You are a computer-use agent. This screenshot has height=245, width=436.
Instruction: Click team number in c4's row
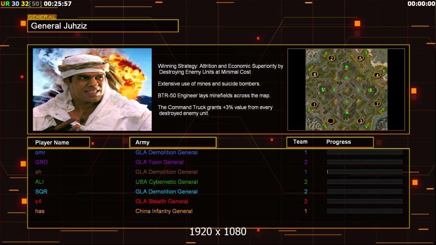[306, 201]
